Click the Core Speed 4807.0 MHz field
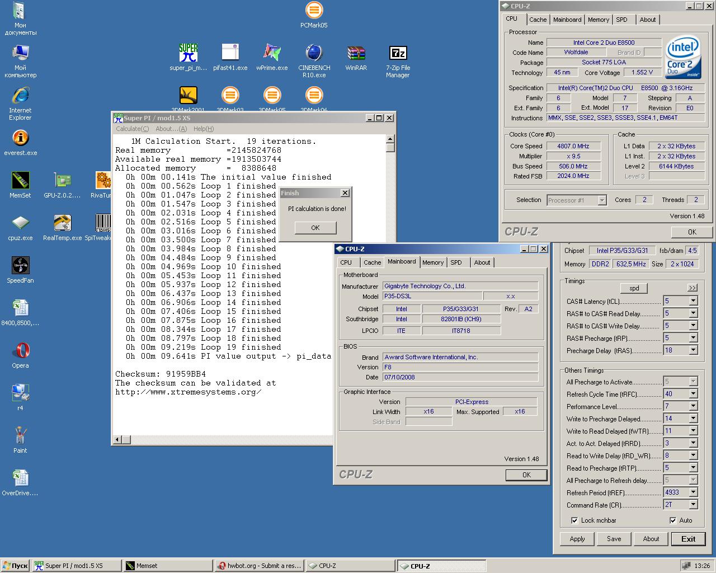The height and width of the screenshot is (573, 716). pyautogui.click(x=574, y=146)
